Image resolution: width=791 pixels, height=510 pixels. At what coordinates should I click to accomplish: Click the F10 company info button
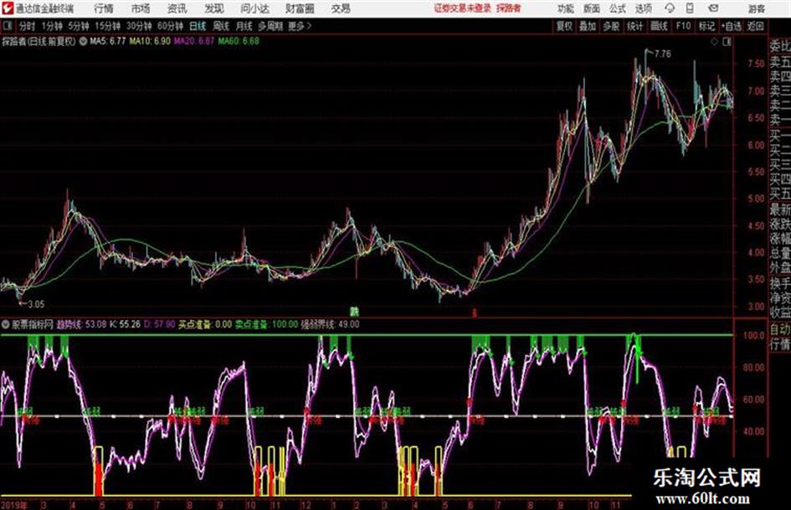point(683,26)
